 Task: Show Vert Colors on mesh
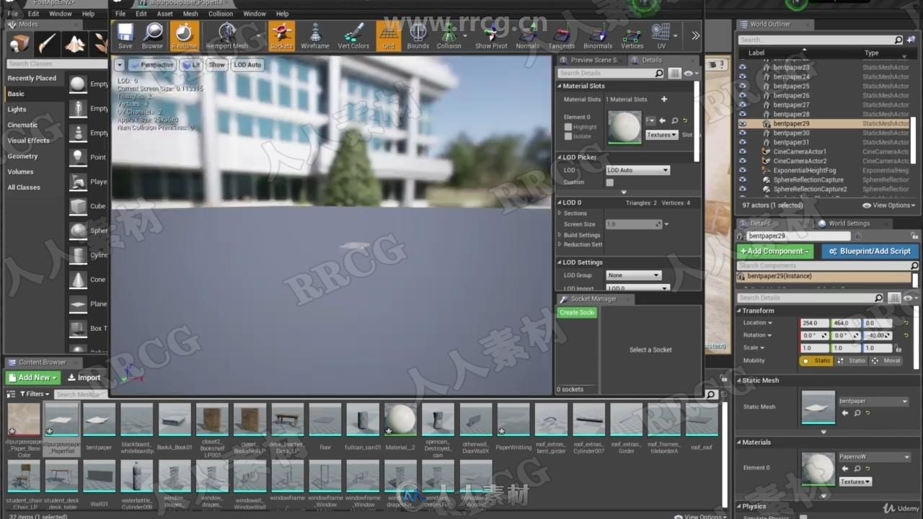point(353,36)
